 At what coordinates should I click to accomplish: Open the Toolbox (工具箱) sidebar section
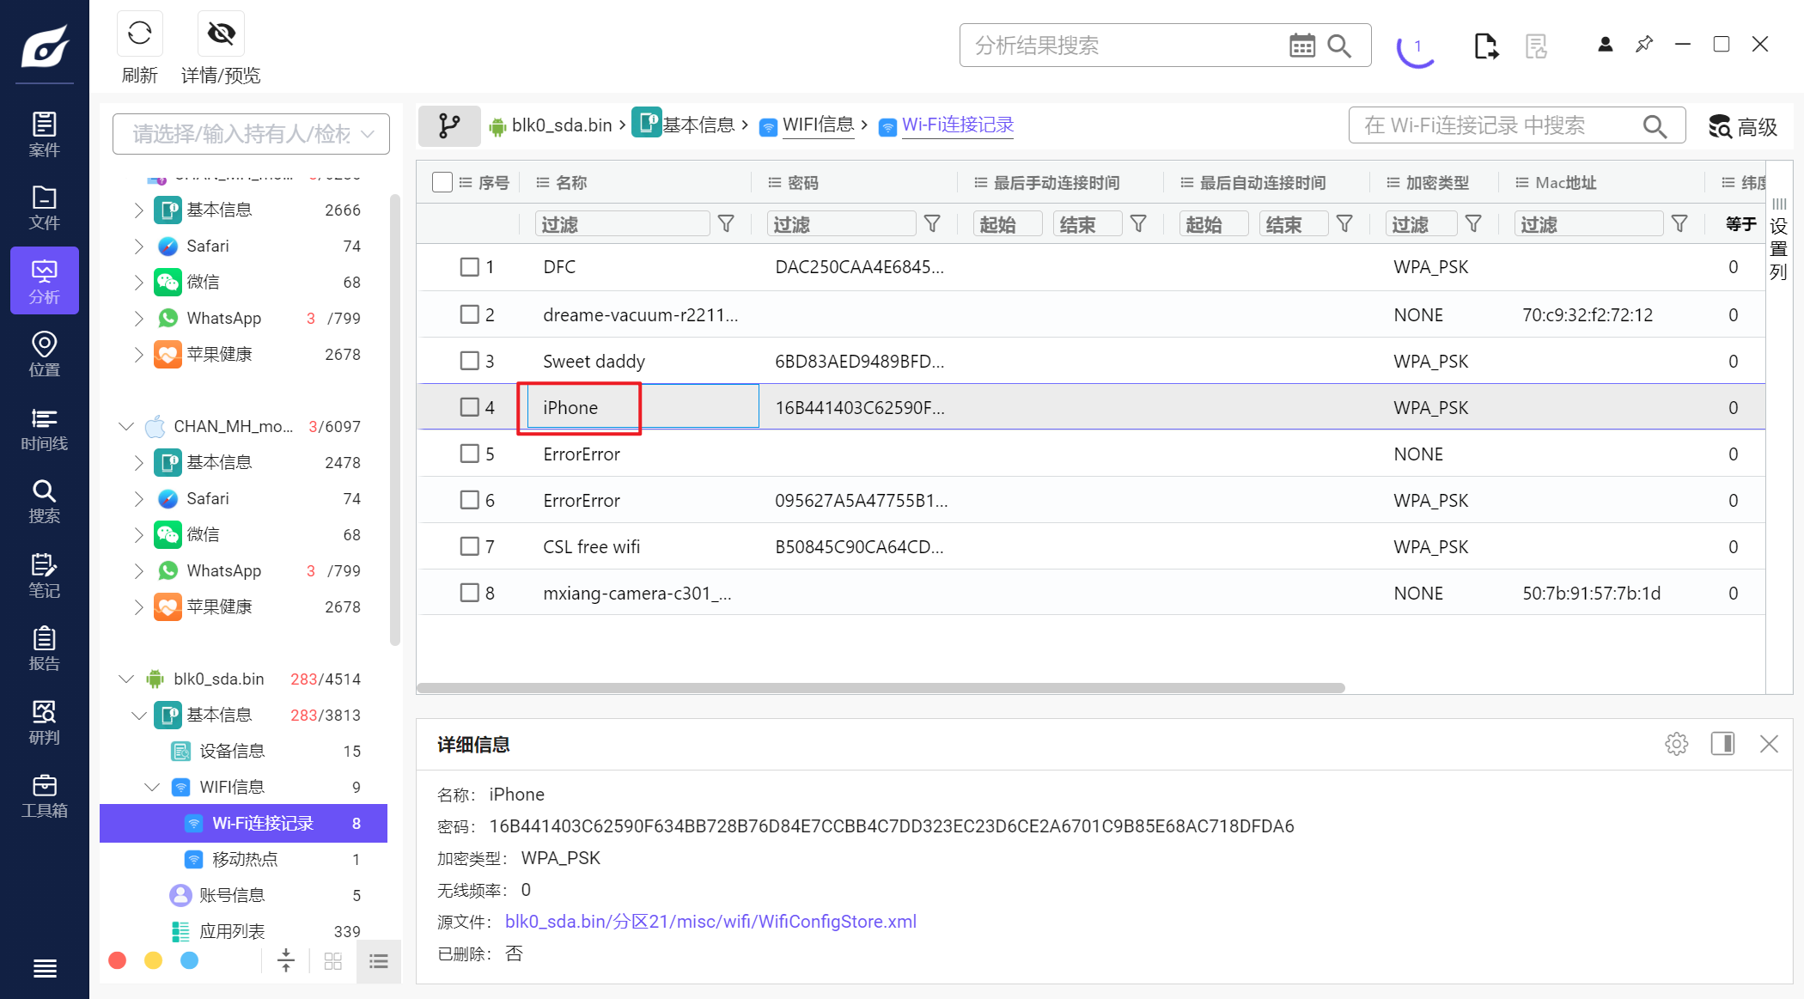44,795
